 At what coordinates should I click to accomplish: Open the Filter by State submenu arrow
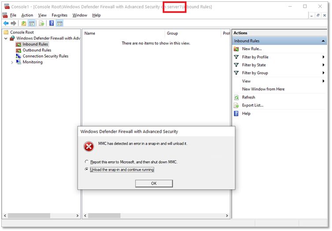tap(323, 65)
